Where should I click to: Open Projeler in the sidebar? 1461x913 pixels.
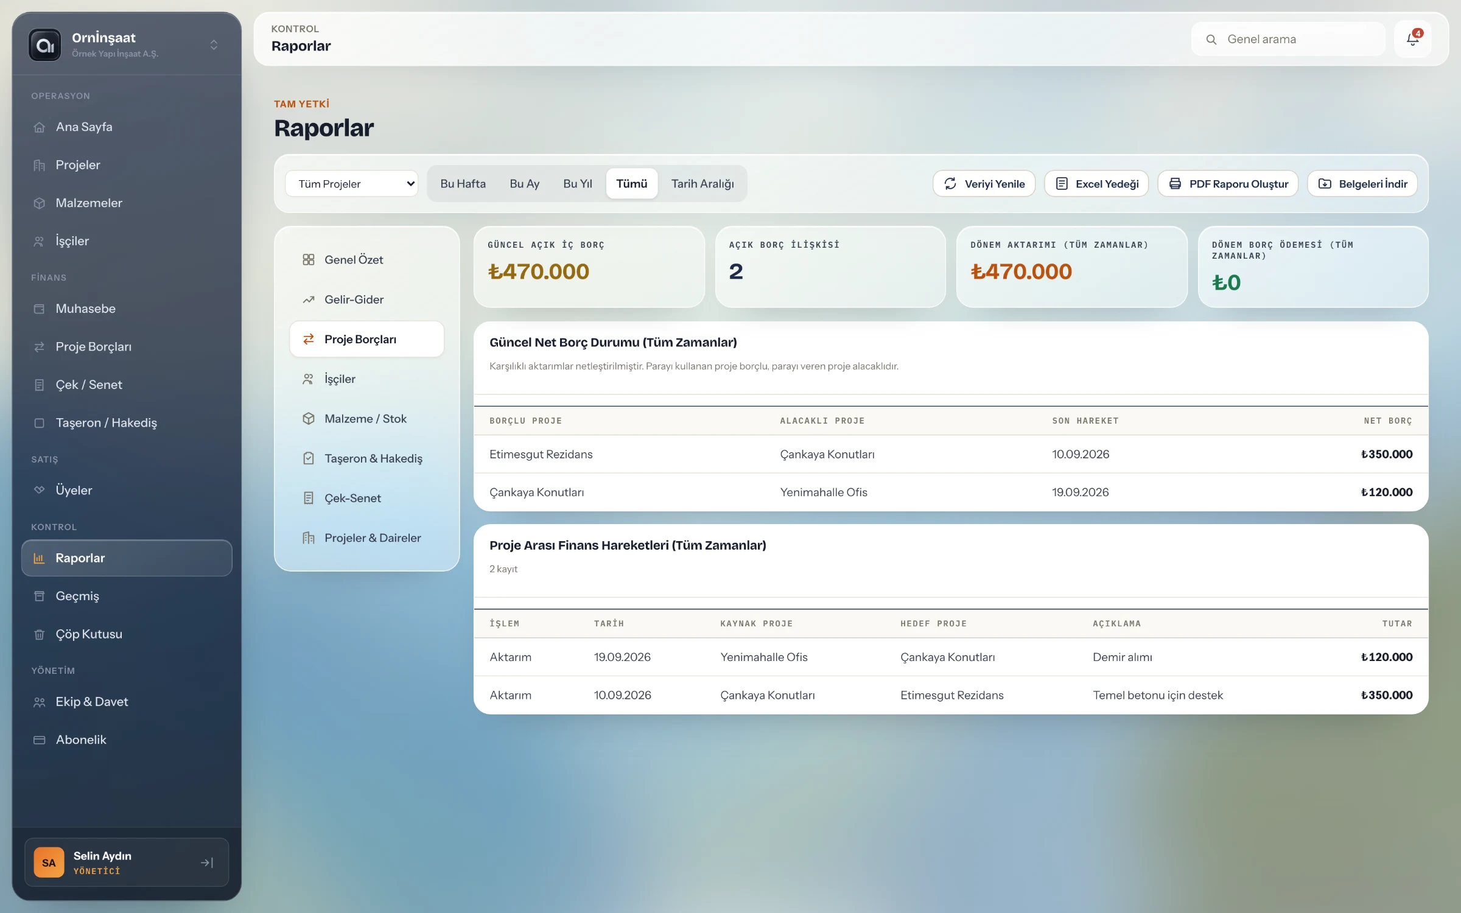point(127,165)
